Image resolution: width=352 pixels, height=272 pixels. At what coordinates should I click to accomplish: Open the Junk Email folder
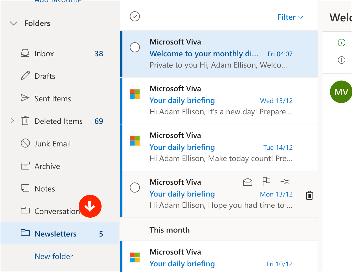coord(60,144)
